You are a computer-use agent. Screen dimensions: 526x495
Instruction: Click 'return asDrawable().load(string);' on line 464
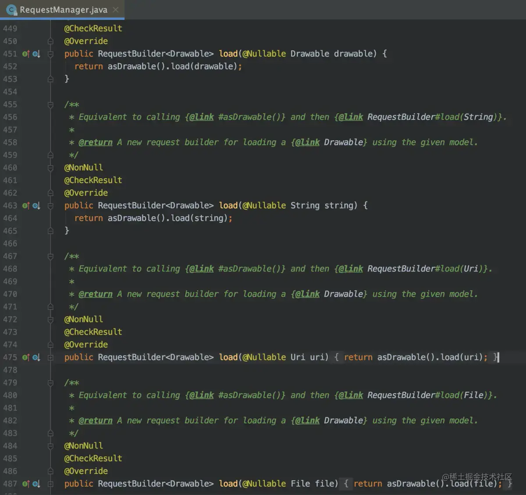(153, 218)
